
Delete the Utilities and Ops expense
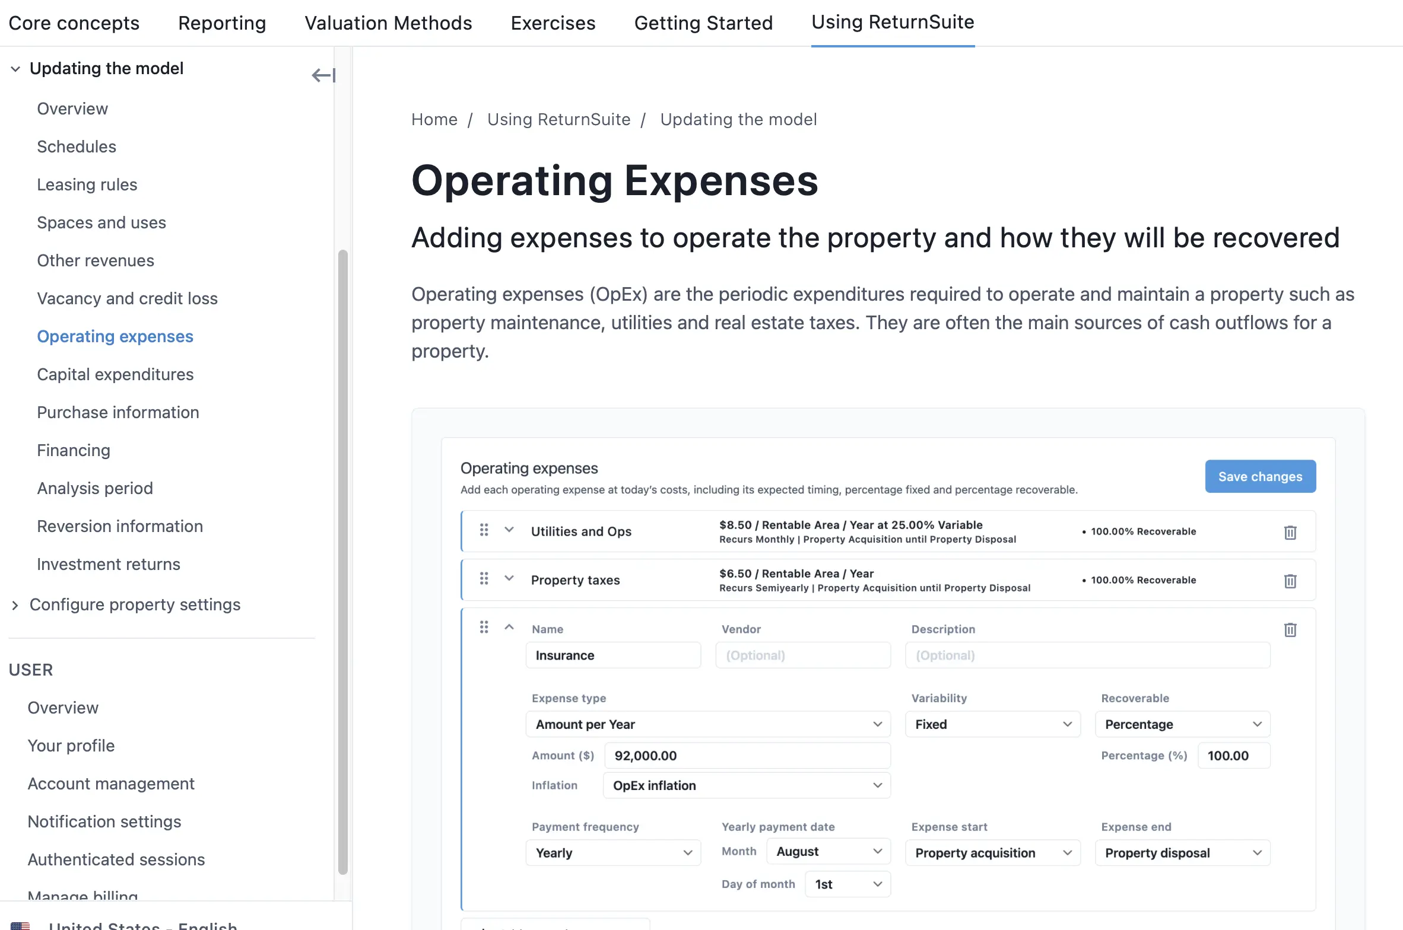(1290, 532)
